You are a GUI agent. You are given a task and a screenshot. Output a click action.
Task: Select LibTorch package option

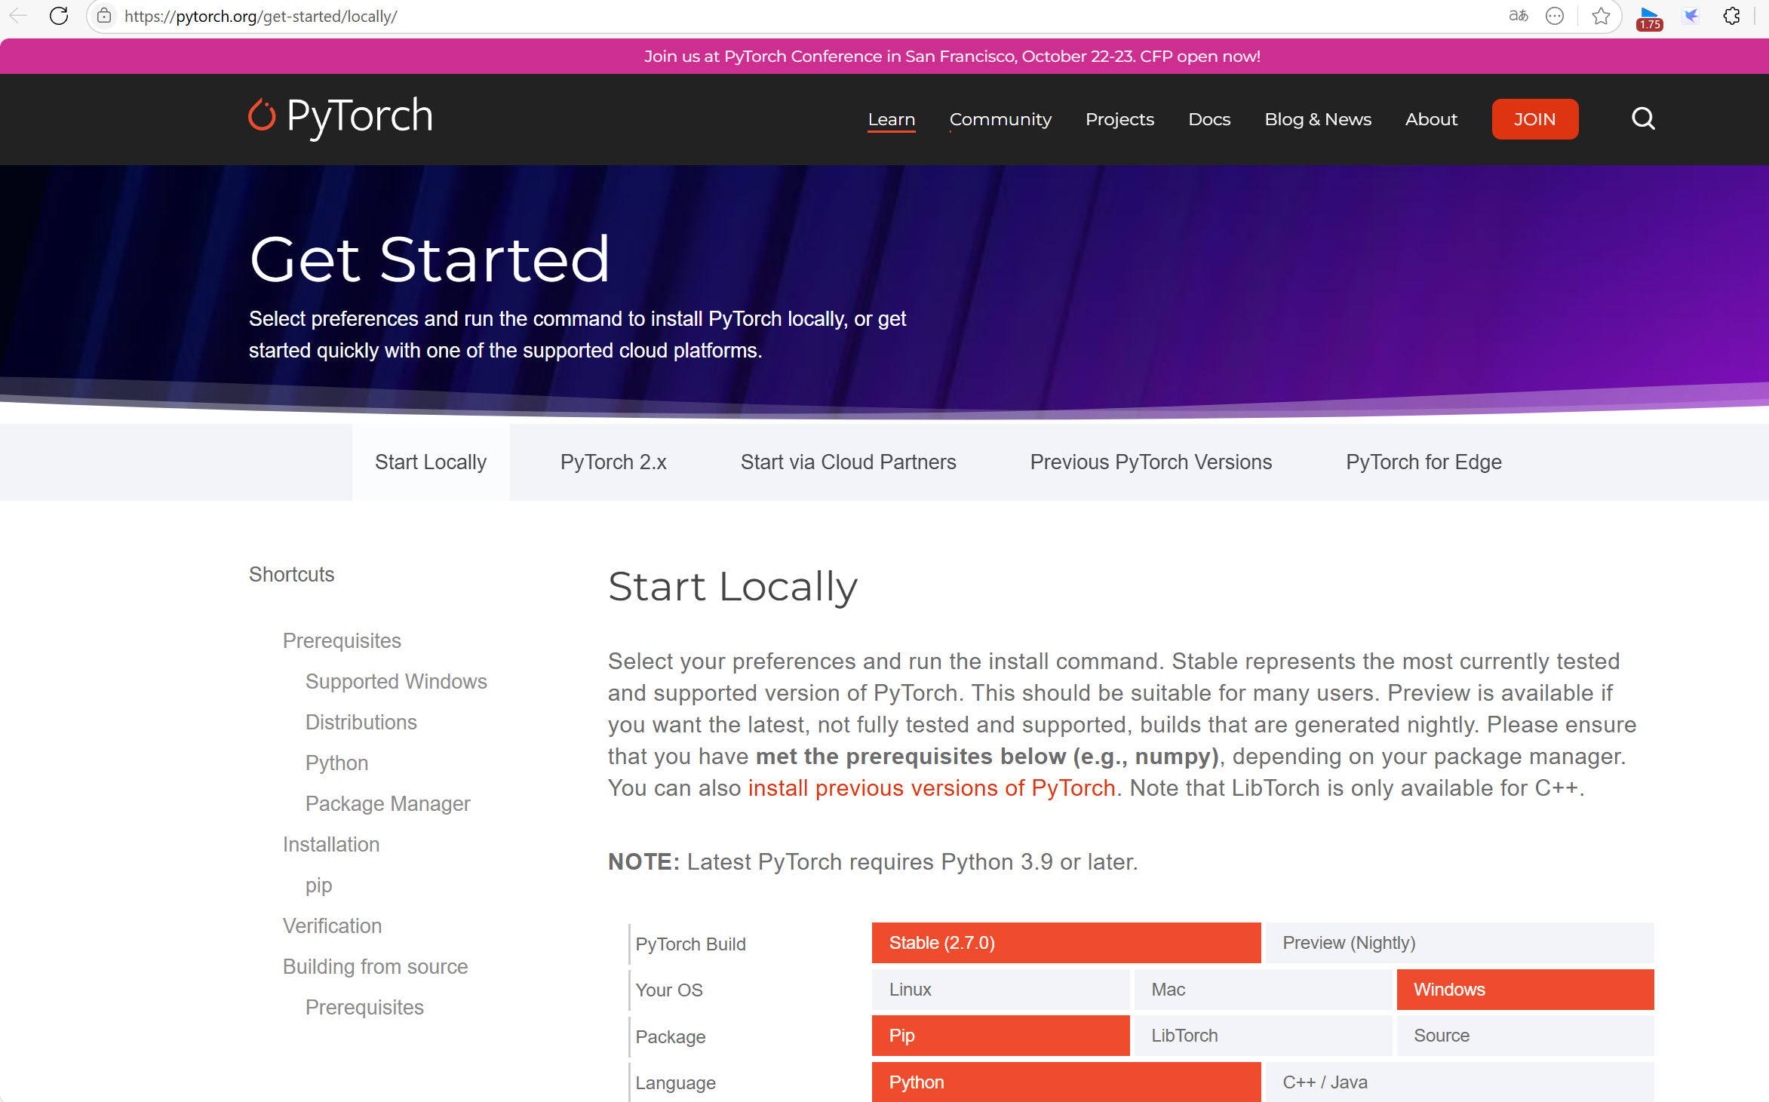(1263, 1036)
